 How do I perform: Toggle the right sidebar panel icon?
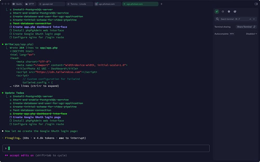256,4
